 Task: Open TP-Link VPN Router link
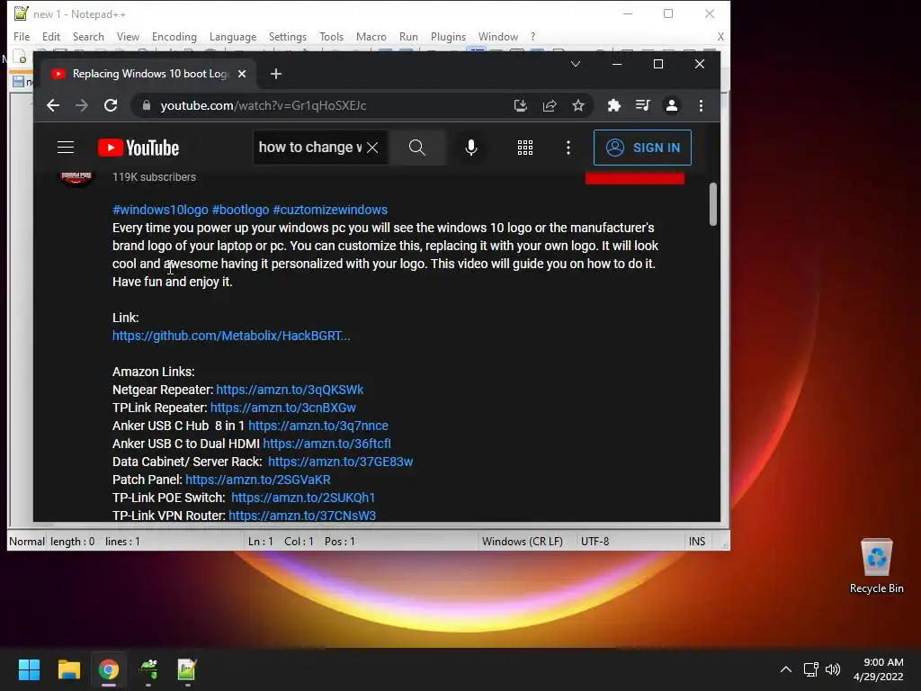[x=302, y=516]
